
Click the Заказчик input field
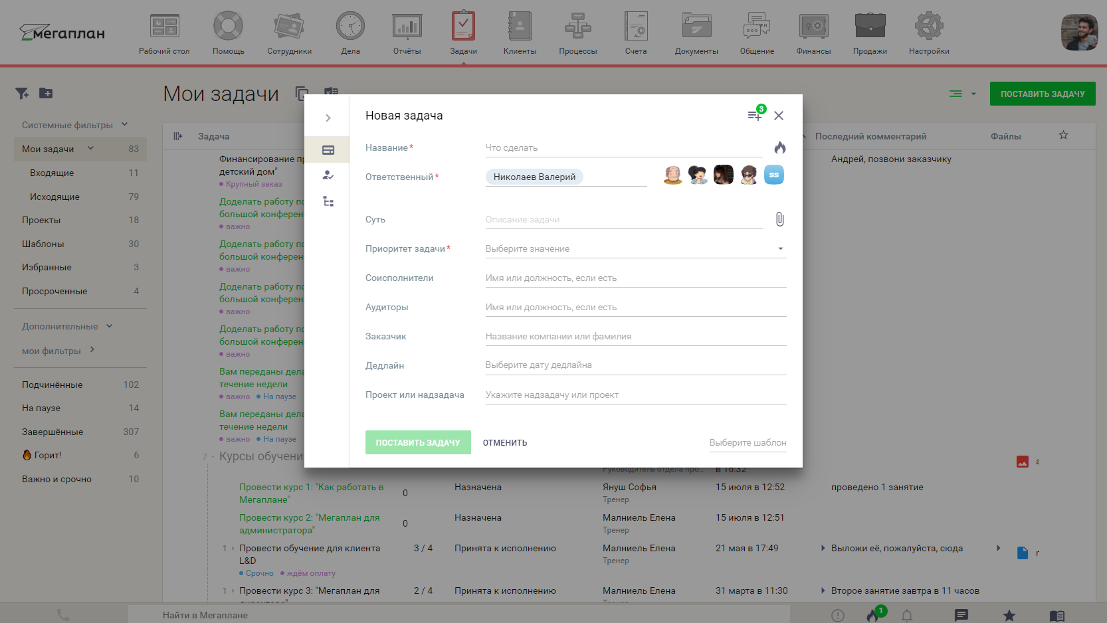coord(636,337)
